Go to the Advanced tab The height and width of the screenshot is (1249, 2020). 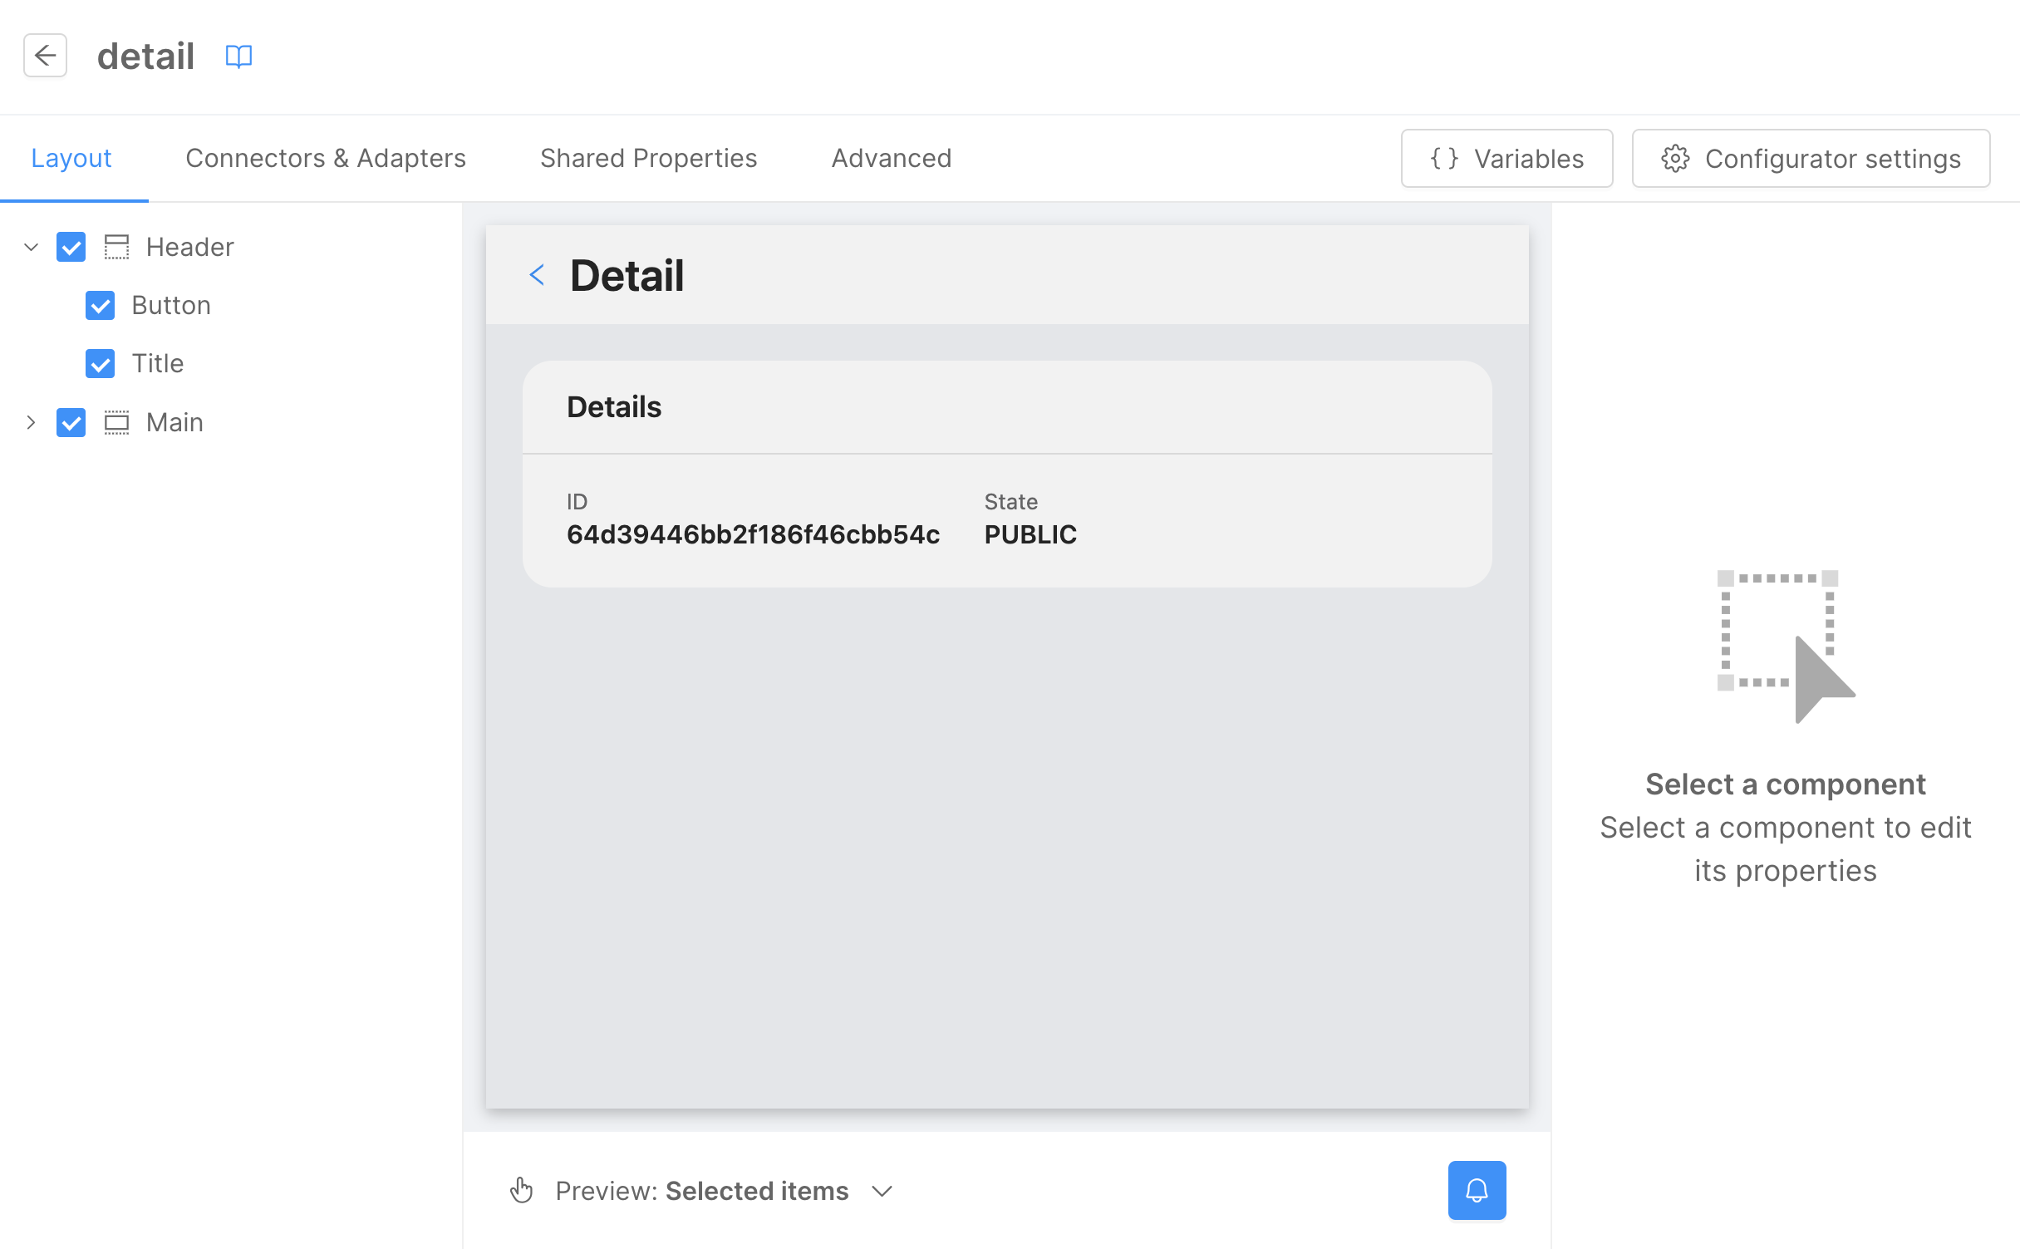coord(891,158)
